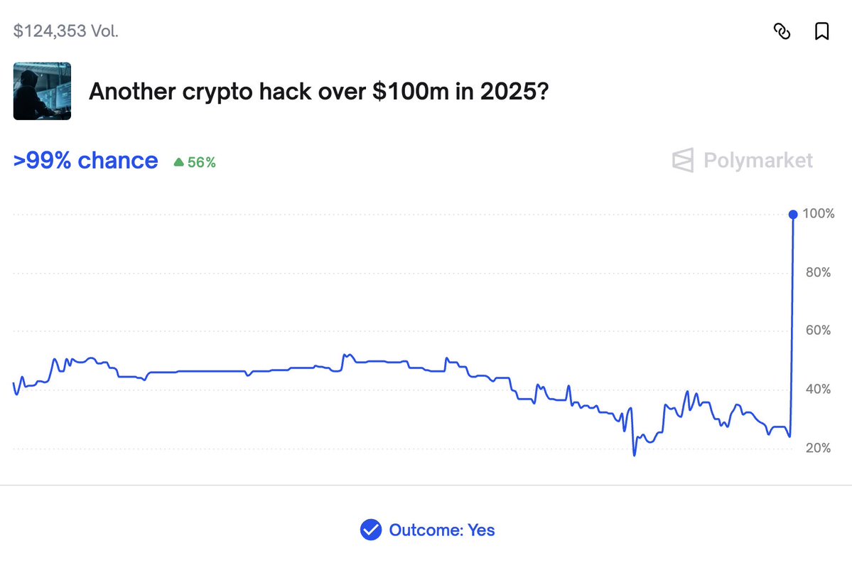Bookmark this market

[x=821, y=32]
